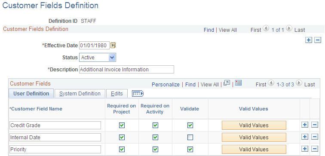Enable Validate for Internal Date
Image resolution: width=325 pixels, height=156 pixels.
pos(190,137)
